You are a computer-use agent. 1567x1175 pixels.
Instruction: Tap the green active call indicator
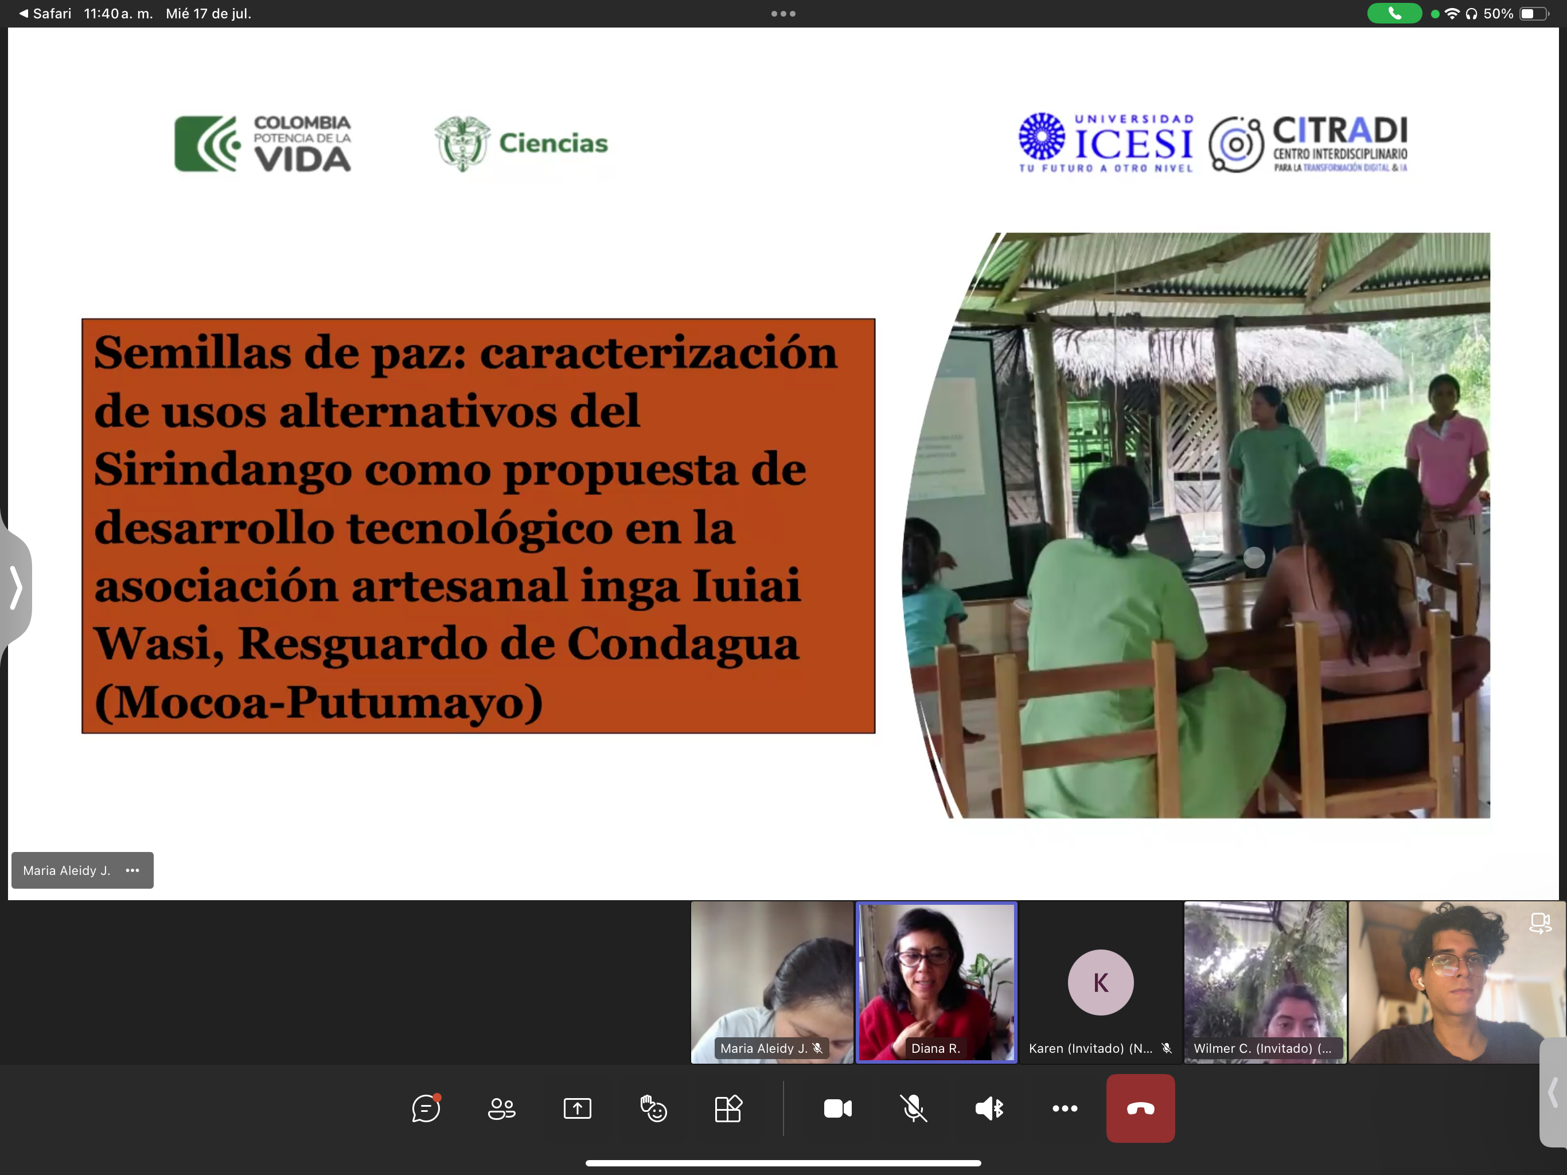[1394, 13]
